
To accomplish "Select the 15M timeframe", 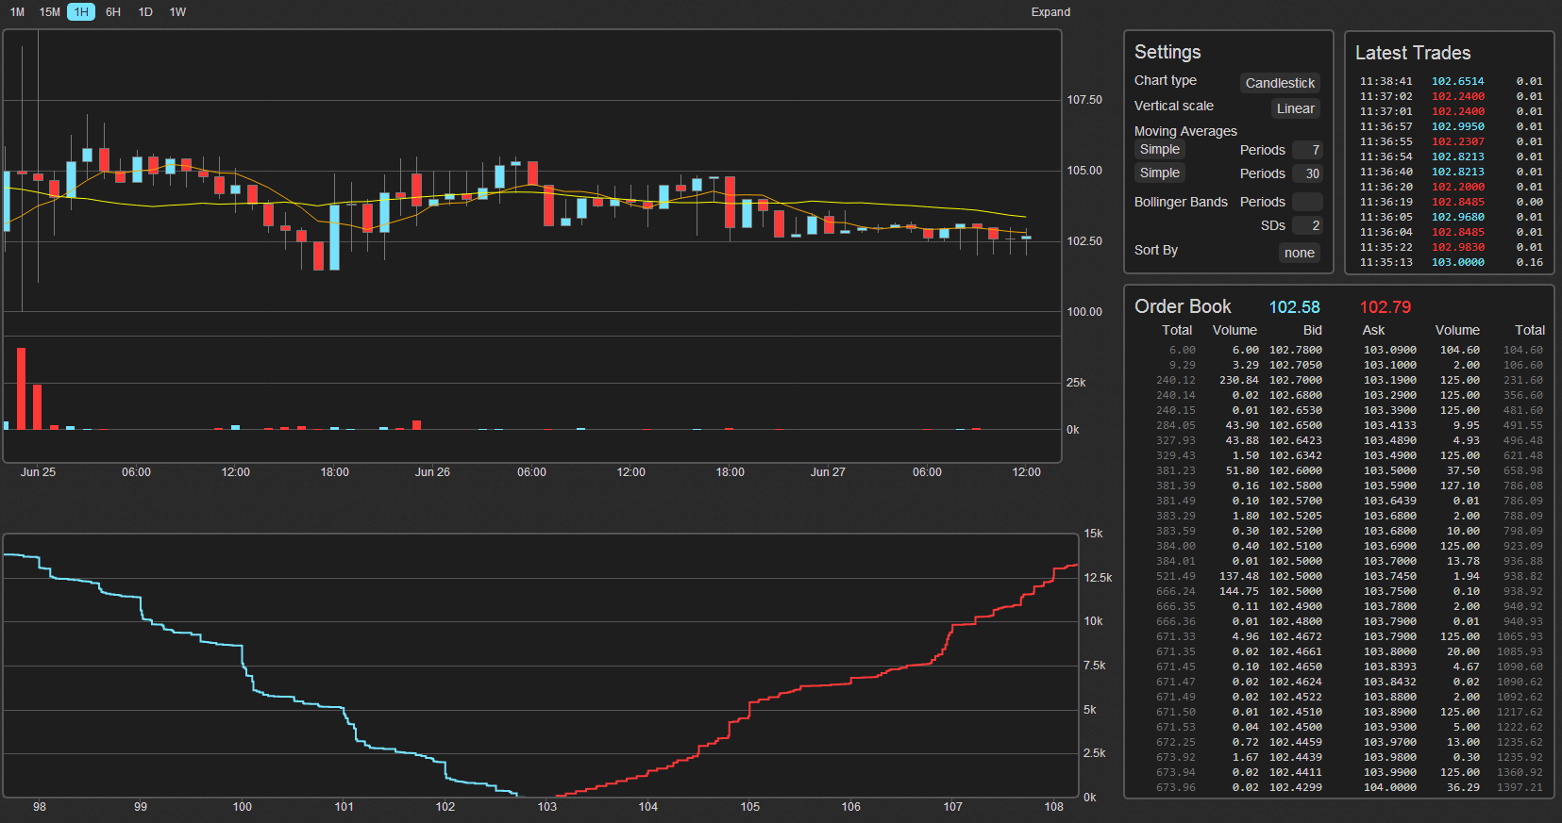I will 50,12.
